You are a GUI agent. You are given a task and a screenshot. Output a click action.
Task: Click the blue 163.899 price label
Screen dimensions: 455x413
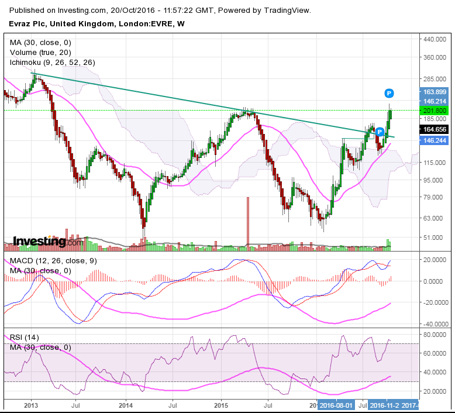click(434, 92)
